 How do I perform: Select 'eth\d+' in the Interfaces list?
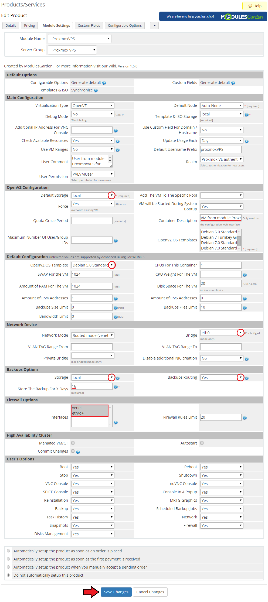coord(90,413)
